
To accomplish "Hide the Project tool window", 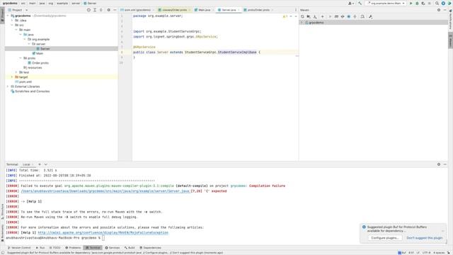I will (115, 10).
